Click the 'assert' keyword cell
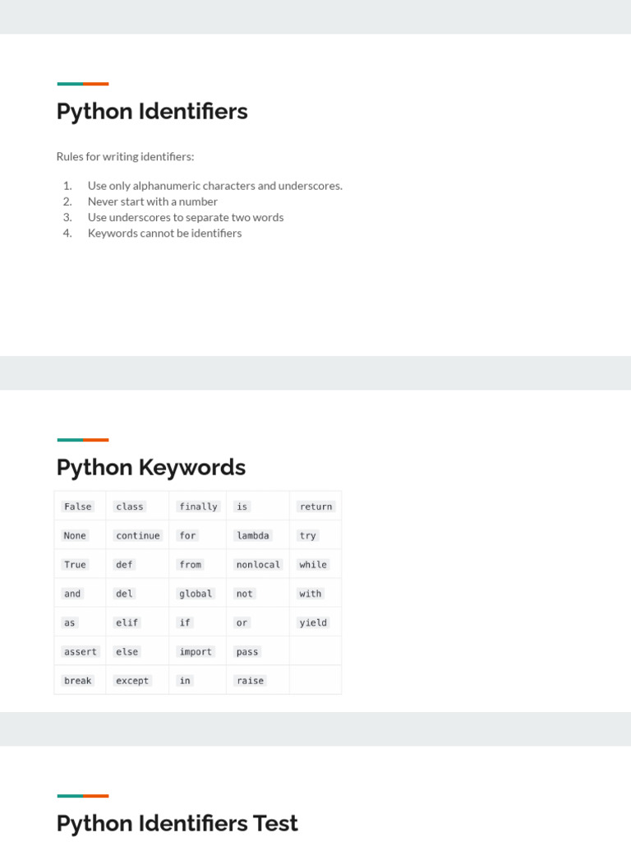The height and width of the screenshot is (842, 631). pyautogui.click(x=81, y=651)
